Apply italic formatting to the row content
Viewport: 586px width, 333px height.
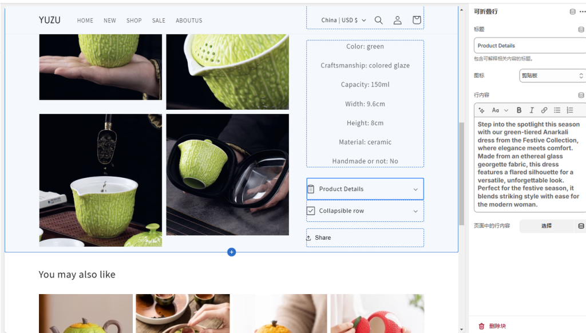coord(532,110)
